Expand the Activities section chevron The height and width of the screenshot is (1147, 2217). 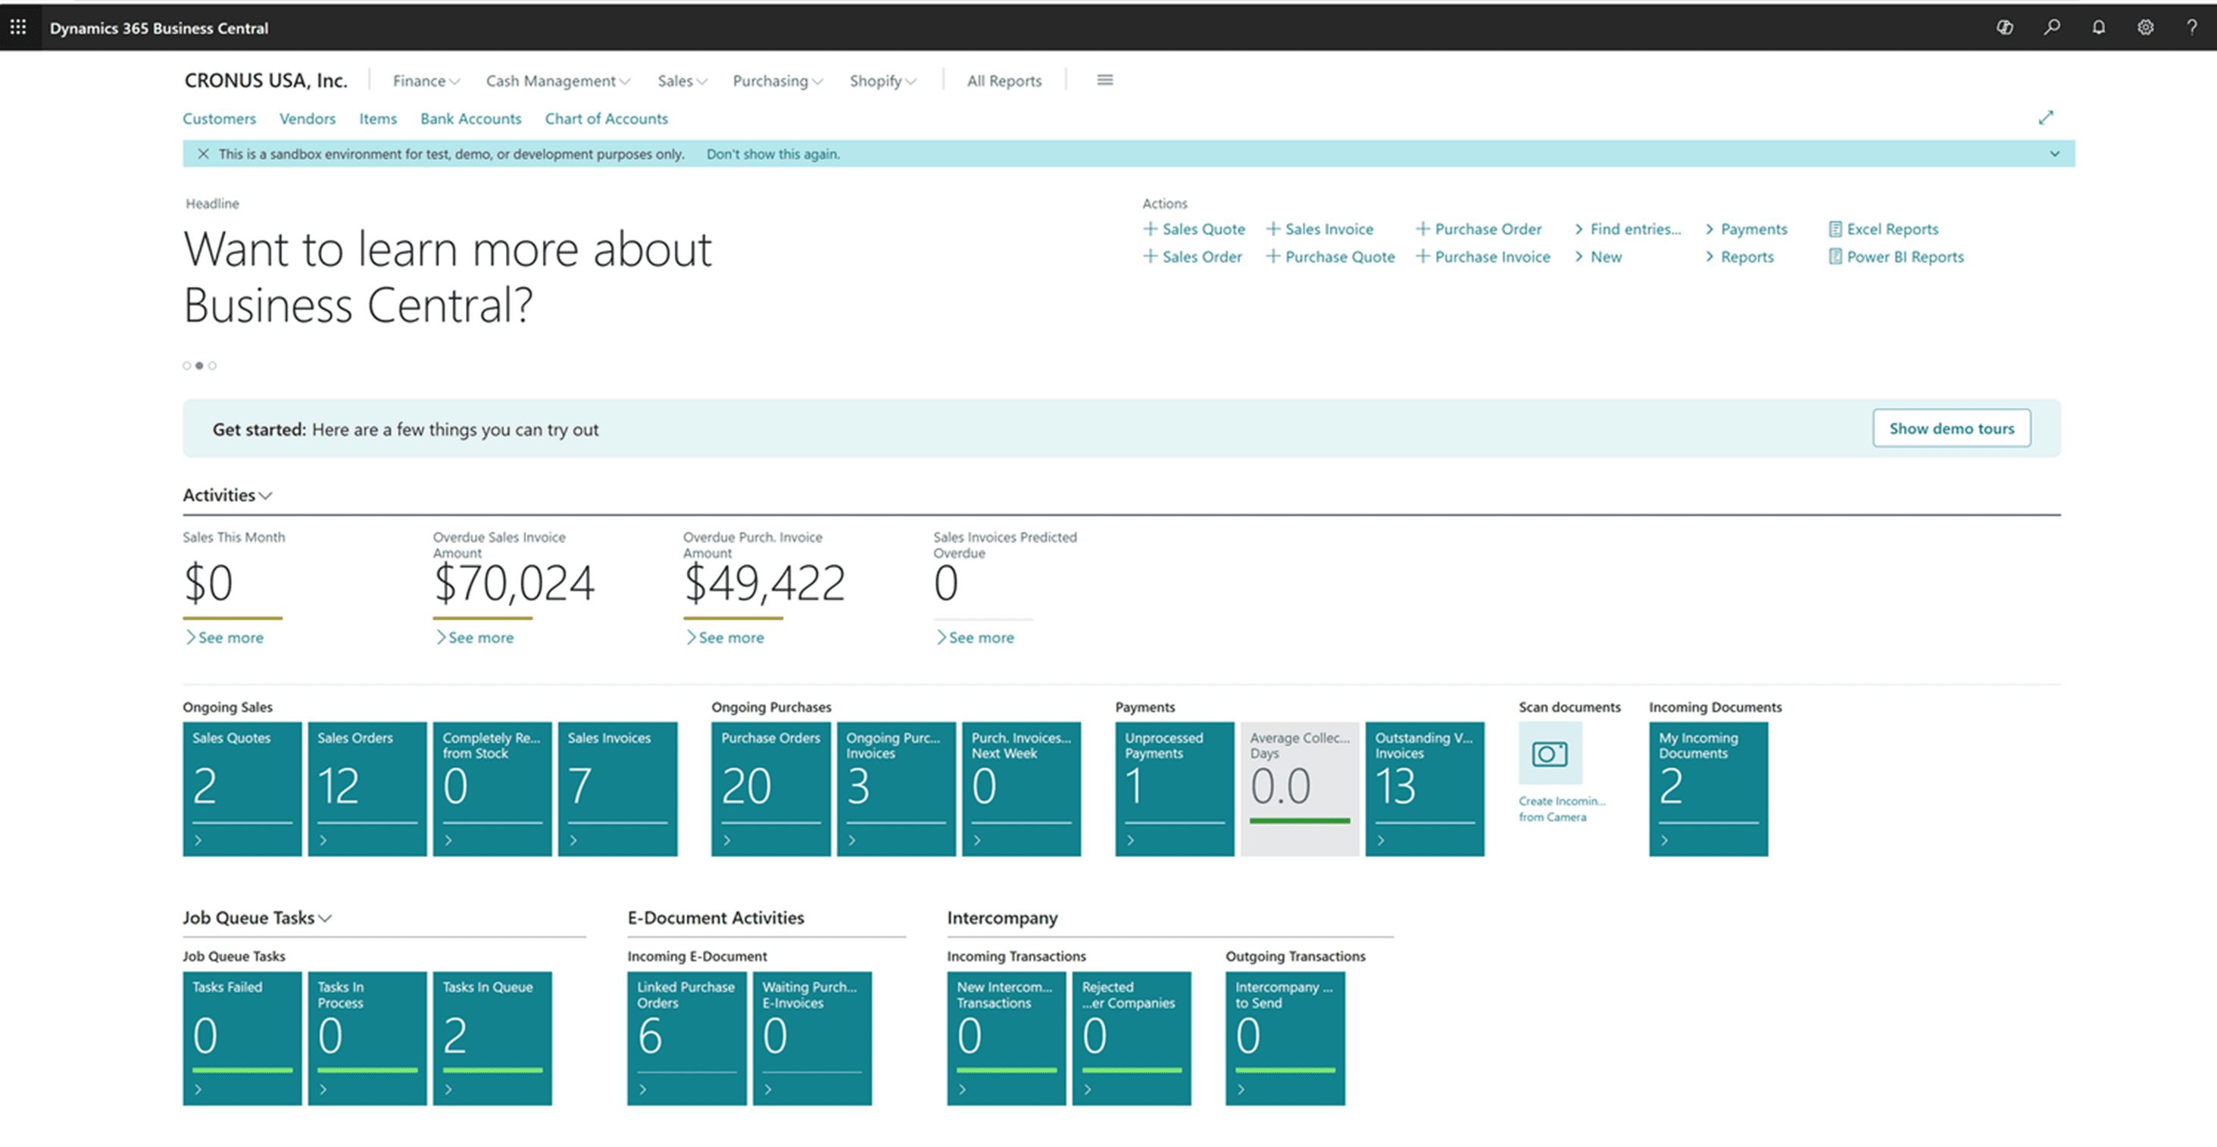(x=265, y=495)
